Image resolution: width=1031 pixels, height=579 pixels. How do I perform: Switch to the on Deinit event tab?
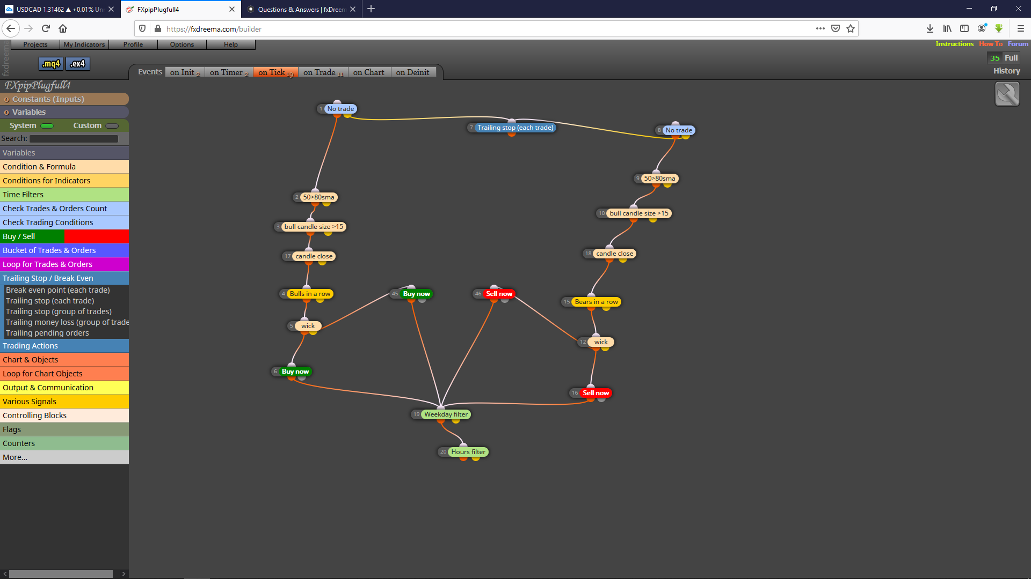click(x=412, y=72)
